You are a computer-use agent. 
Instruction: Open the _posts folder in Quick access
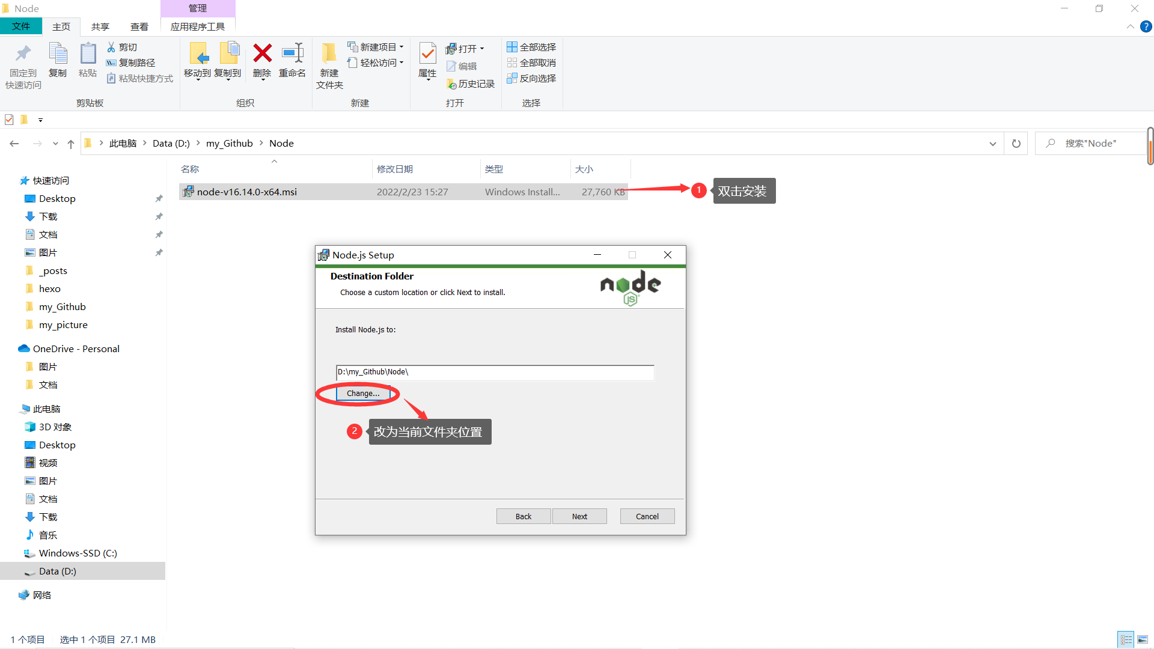(53, 271)
